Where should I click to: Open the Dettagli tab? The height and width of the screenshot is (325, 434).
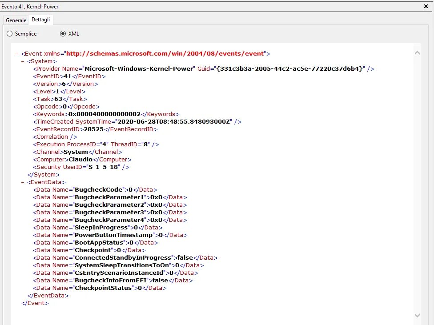click(41, 20)
